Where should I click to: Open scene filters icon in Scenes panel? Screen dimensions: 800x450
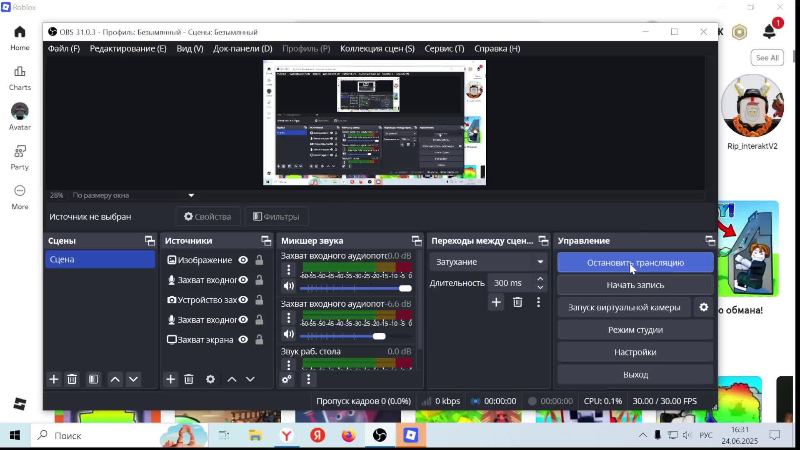tap(94, 379)
